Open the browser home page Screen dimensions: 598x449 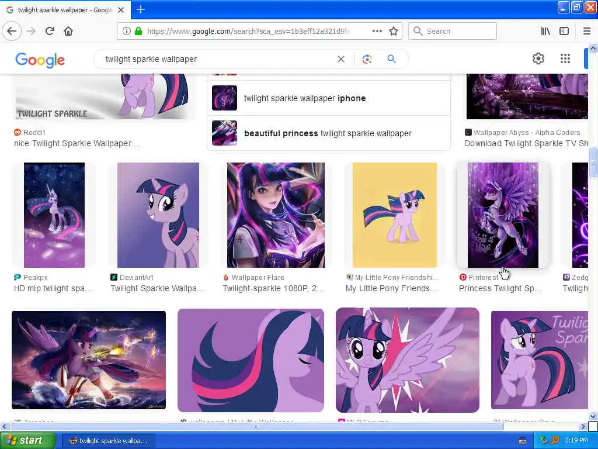68,31
